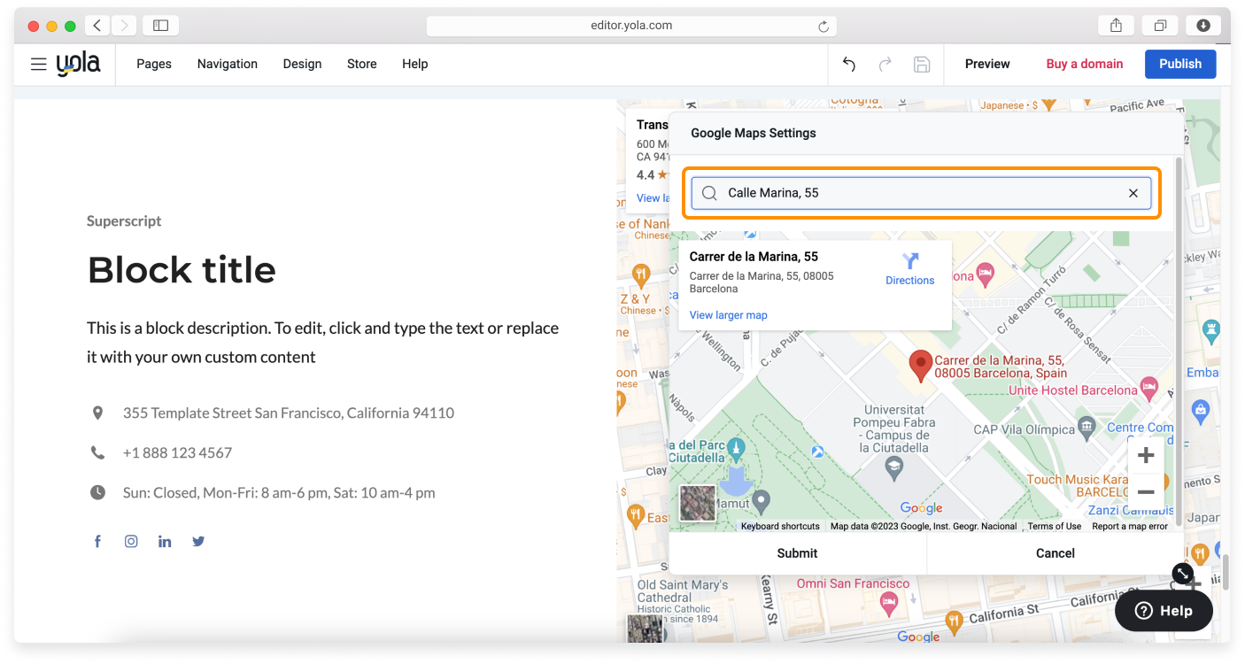Click the Instagram social icon
This screenshot has height=664, width=1245.
(131, 542)
